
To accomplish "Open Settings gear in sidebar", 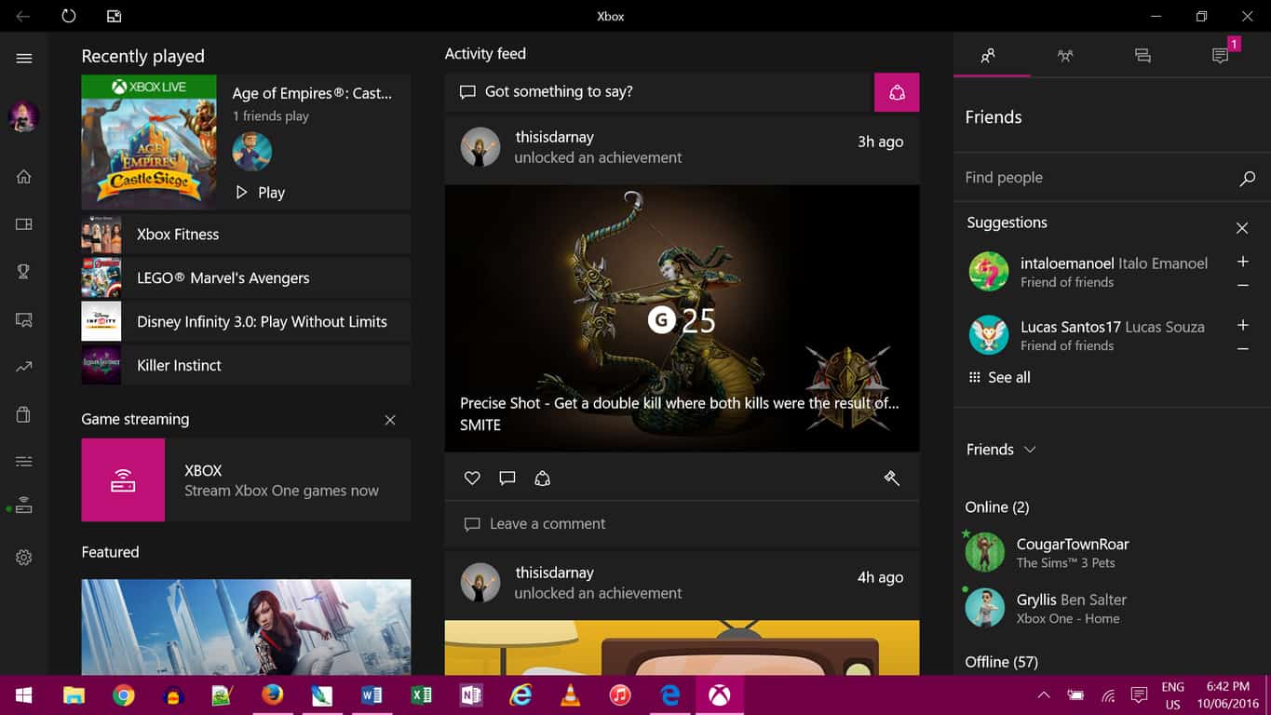I will 24,557.
